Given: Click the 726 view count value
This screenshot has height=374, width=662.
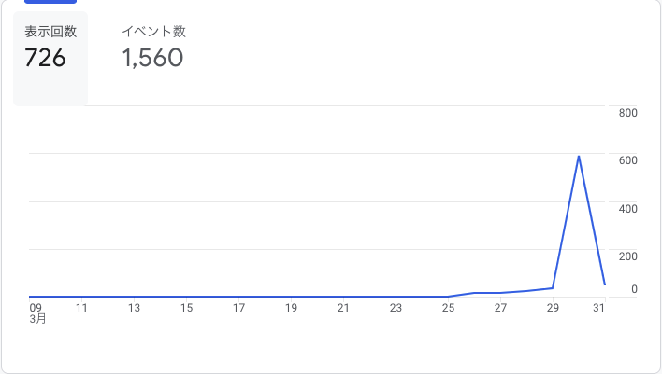Looking at the screenshot, I should coord(45,58).
